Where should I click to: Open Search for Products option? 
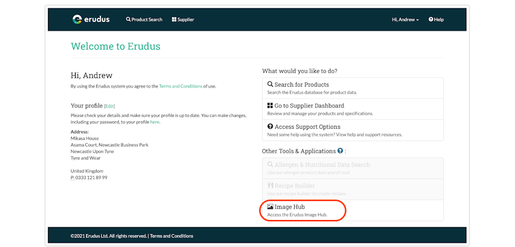pos(353,88)
